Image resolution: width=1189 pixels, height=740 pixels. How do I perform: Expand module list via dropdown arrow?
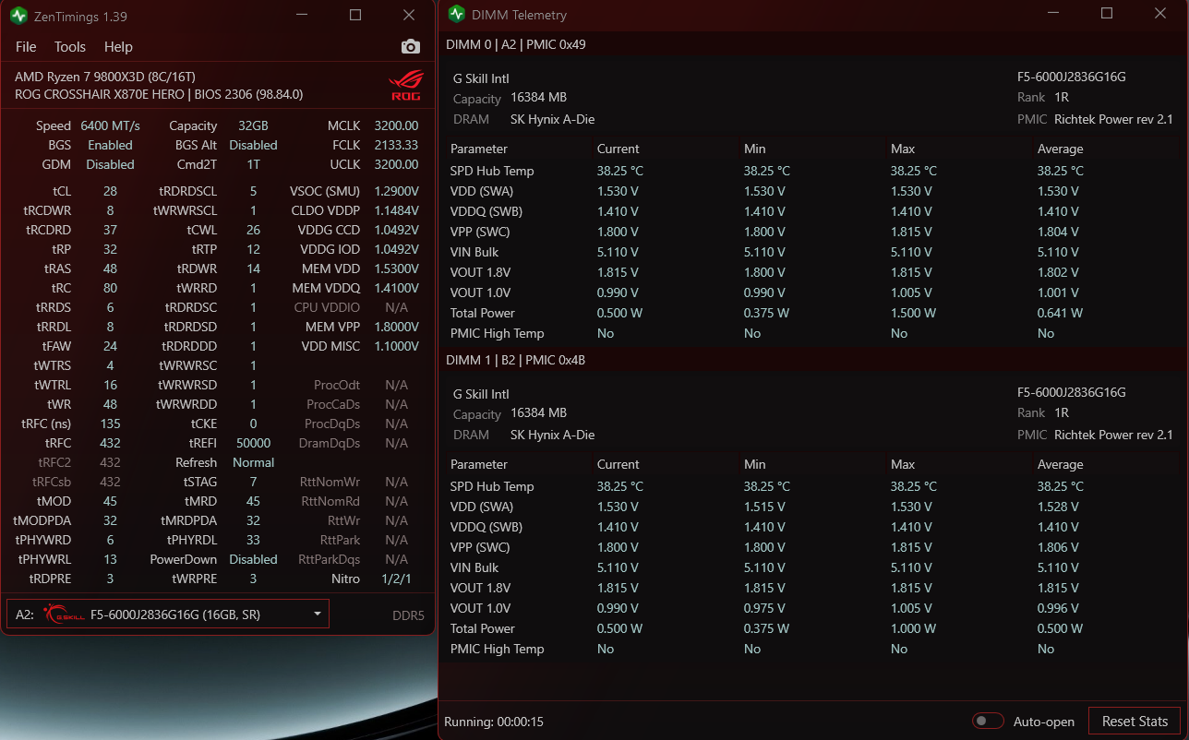pyautogui.click(x=318, y=615)
